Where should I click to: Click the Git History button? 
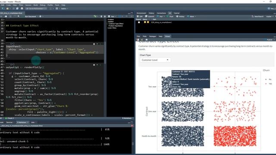point(180,16)
